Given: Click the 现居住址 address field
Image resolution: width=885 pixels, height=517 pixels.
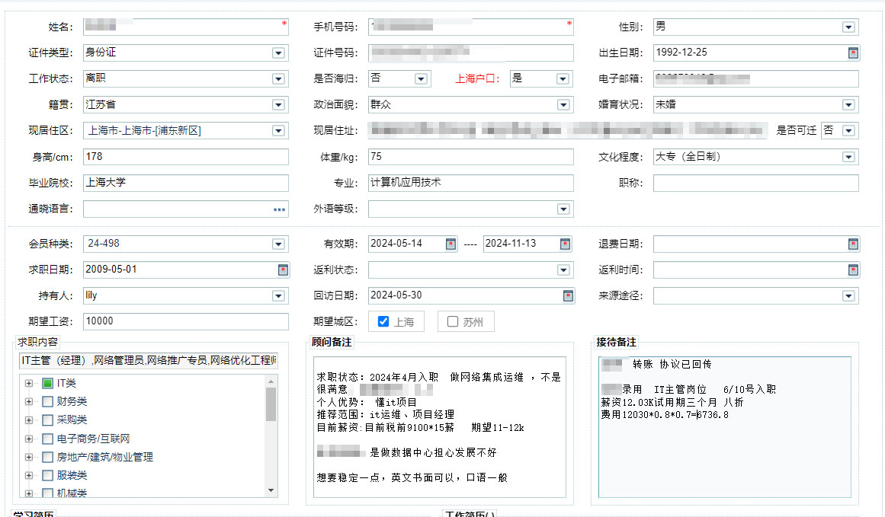Looking at the screenshot, I should (568, 131).
